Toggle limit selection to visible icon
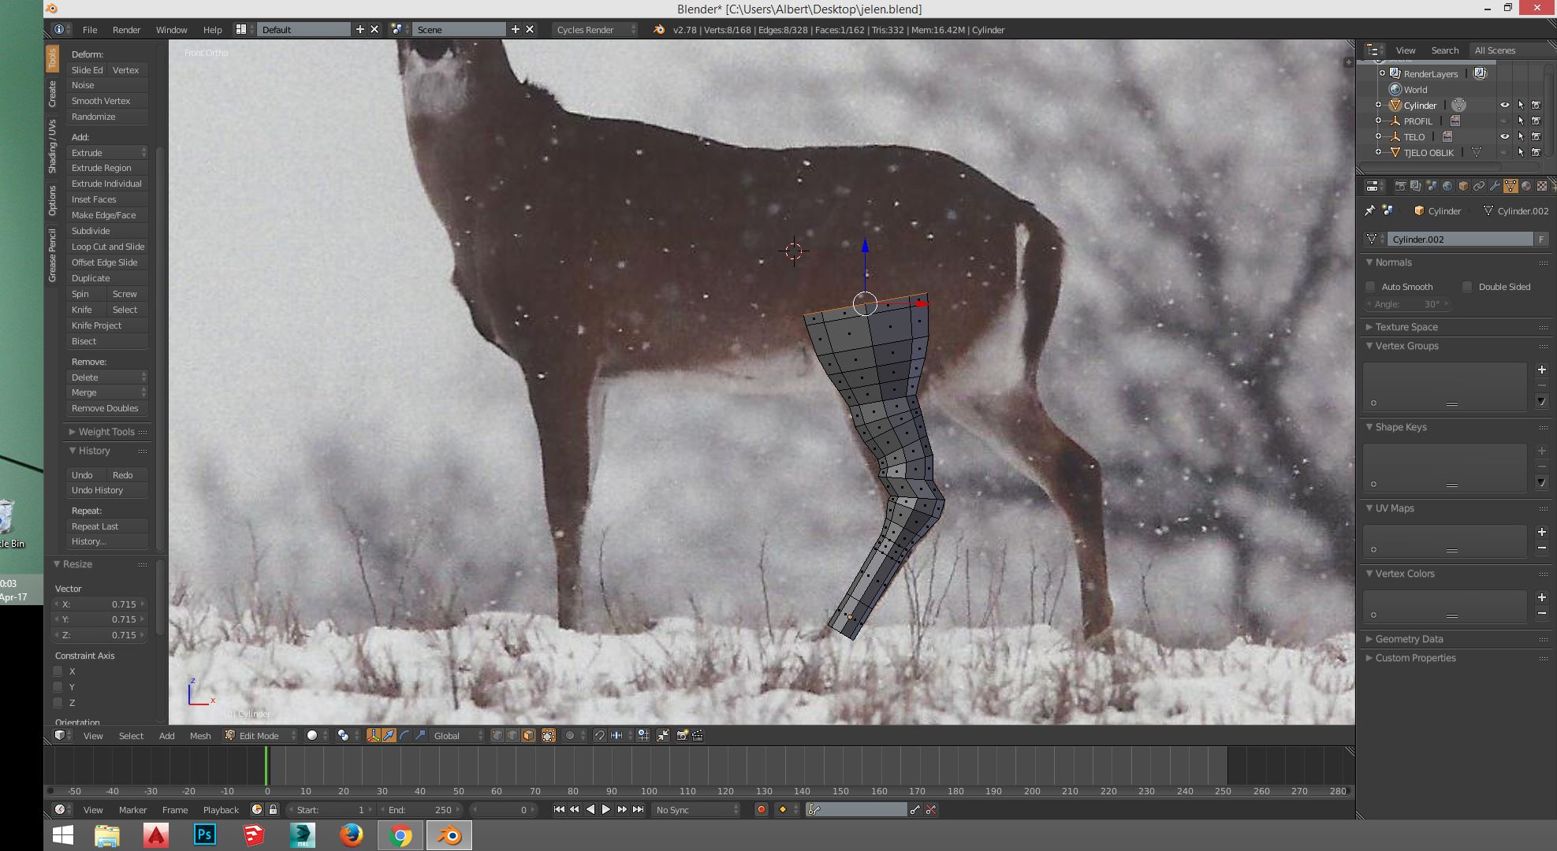The image size is (1557, 851). [x=548, y=735]
